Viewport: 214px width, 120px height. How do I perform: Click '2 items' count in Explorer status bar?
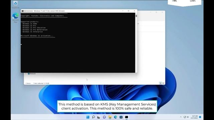28,83
